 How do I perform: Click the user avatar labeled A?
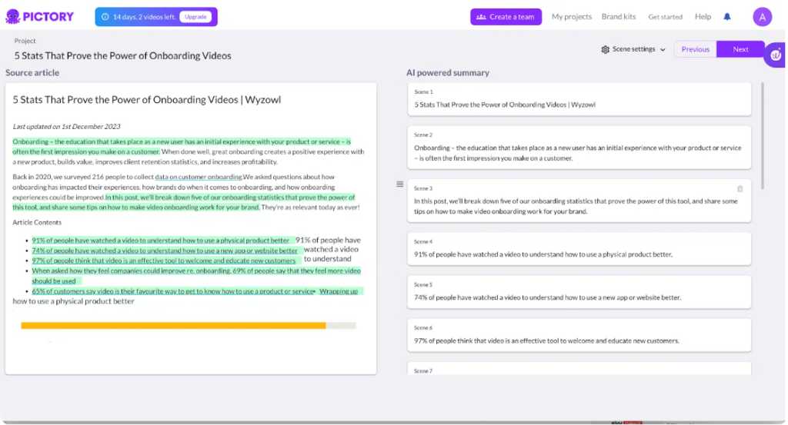[762, 17]
